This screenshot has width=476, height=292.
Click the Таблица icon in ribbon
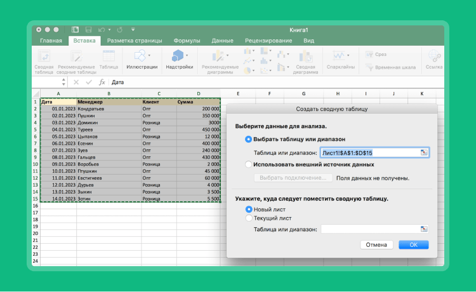tap(109, 57)
